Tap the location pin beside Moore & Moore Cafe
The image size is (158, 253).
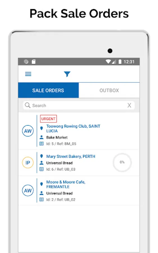pos(41,184)
